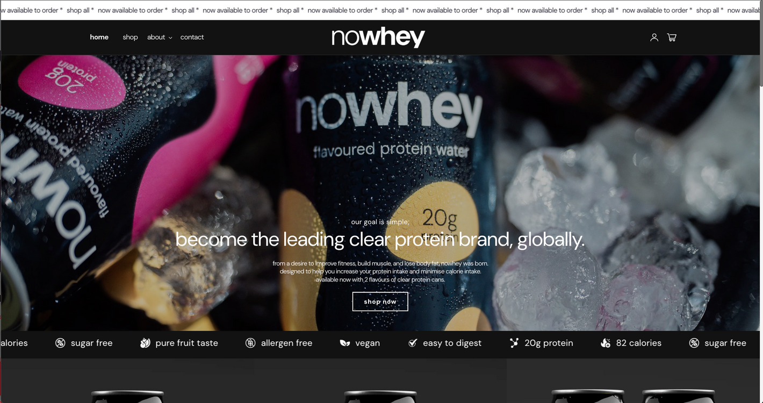
Task: Click the 82 calories flame icon
Action: pos(606,343)
